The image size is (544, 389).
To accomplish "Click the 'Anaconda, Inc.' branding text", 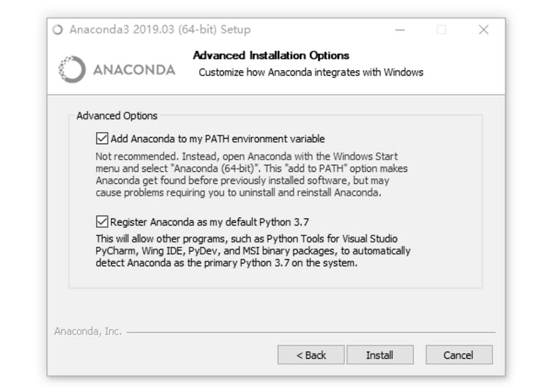I will click(88, 331).
